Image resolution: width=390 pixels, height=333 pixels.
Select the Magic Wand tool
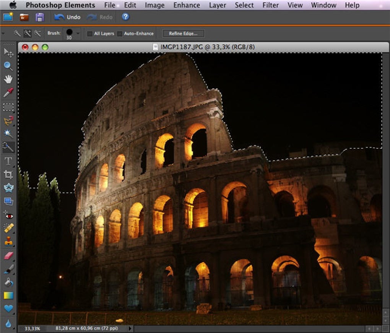[8, 133]
